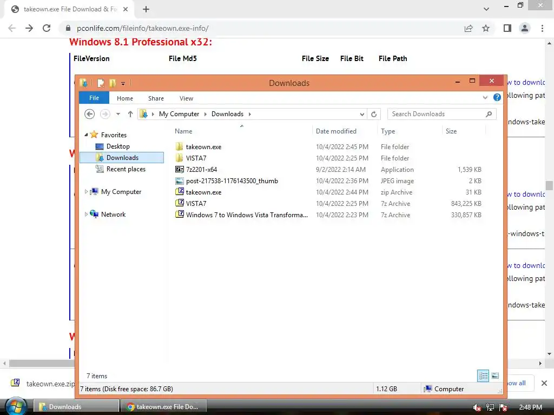Click the Properties icon in quick access toolbar
Screen dimensions: 554x415
tap(101, 83)
